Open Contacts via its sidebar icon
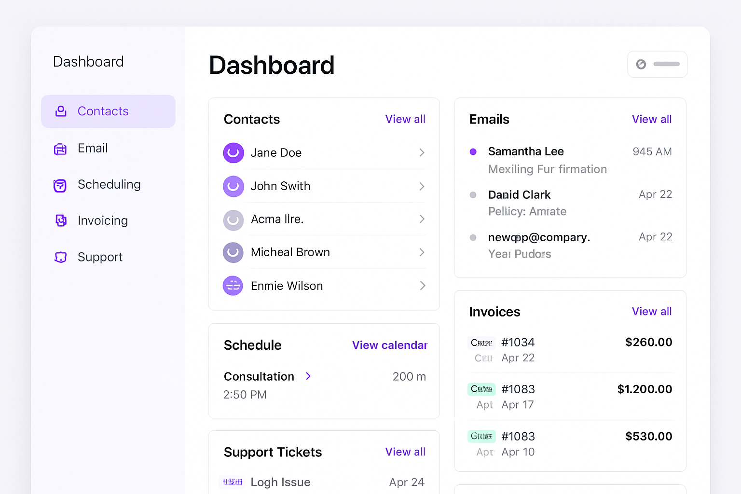This screenshot has height=494, width=741. [61, 111]
